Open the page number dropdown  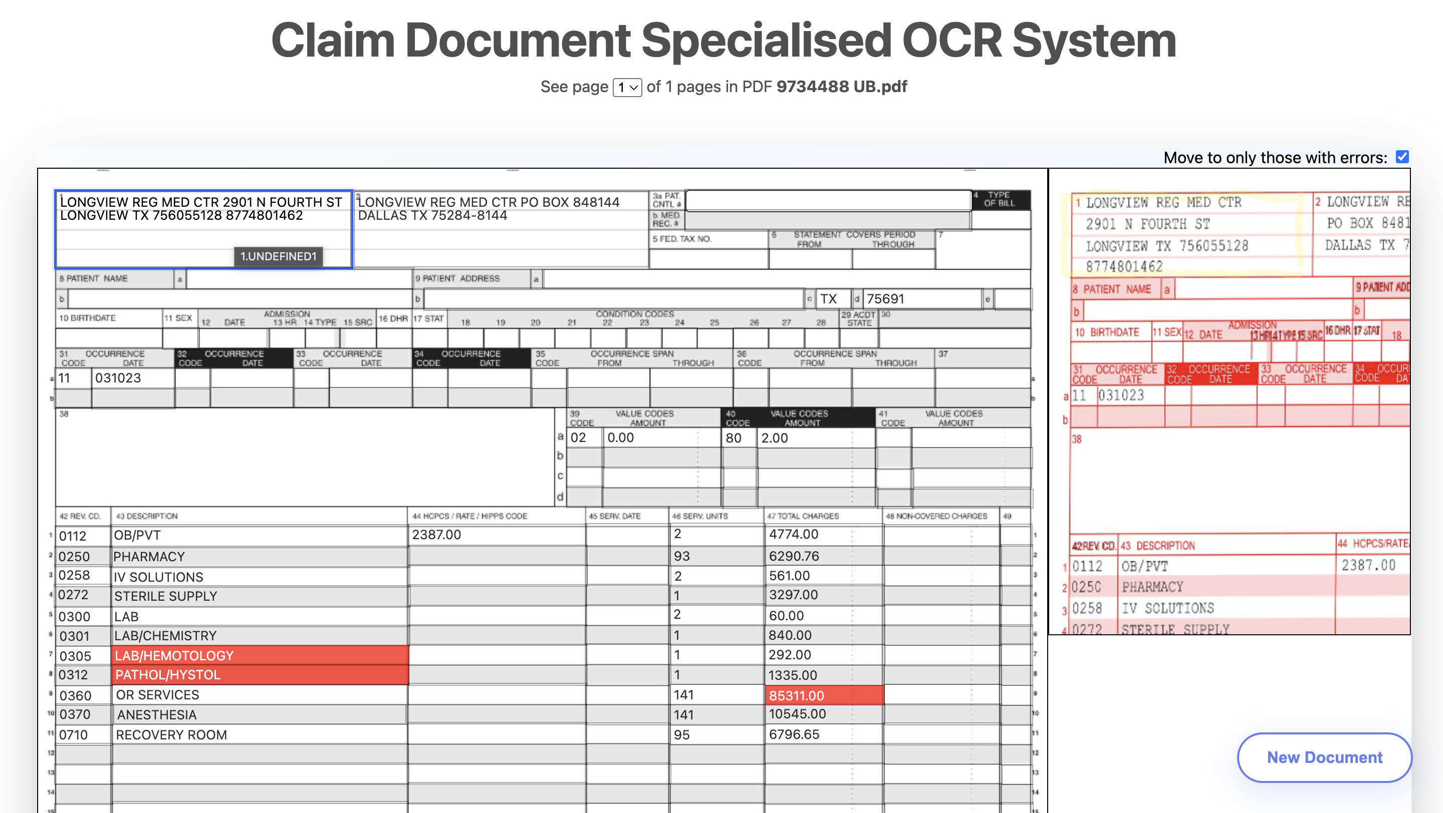coord(627,87)
